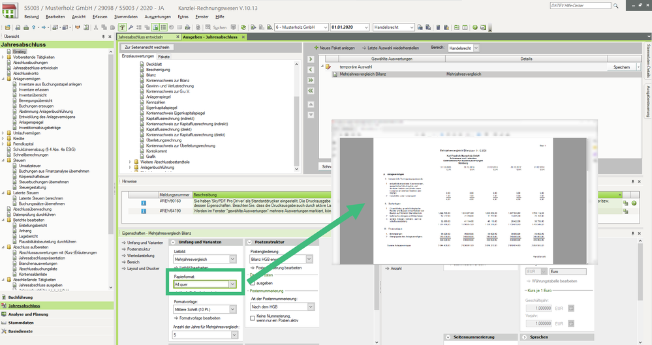This screenshot has width=652, height=345.
Task: Open the Listbild dropdown
Action: pyautogui.click(x=233, y=259)
